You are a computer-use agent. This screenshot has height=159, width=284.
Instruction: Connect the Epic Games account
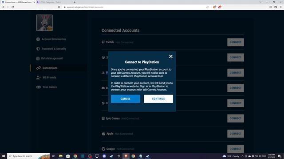point(236,118)
